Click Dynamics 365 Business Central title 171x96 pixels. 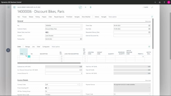11,2
